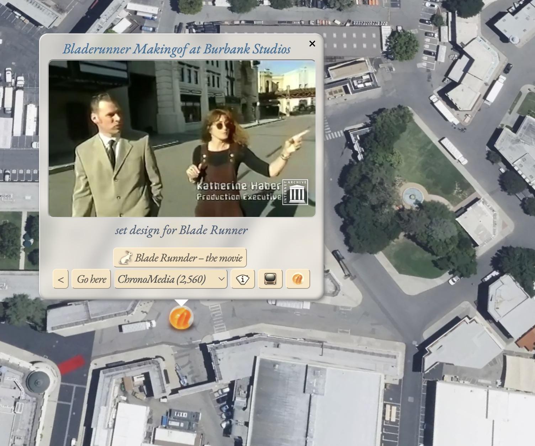Open Blade Runnder – the movie link

point(180,257)
